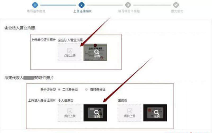Click the 临时身份证 label text
Image resolution: width=212 pixels, height=133 pixels.
98,89
